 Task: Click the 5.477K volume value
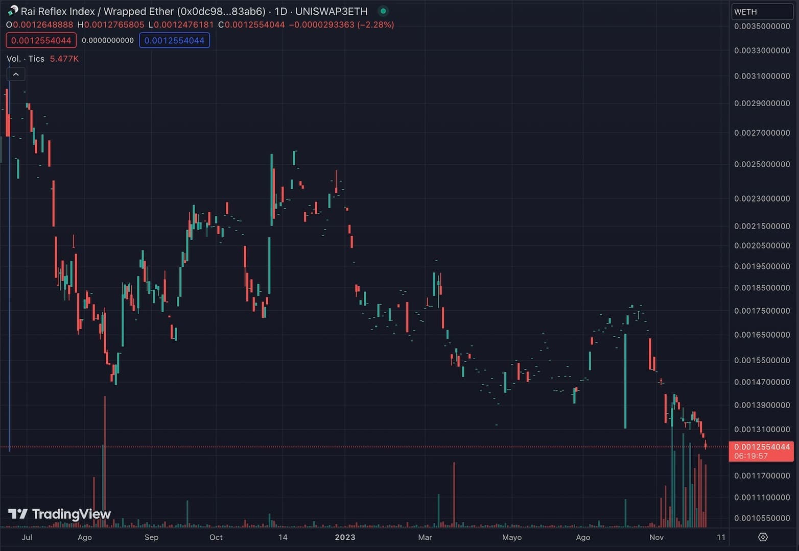64,59
